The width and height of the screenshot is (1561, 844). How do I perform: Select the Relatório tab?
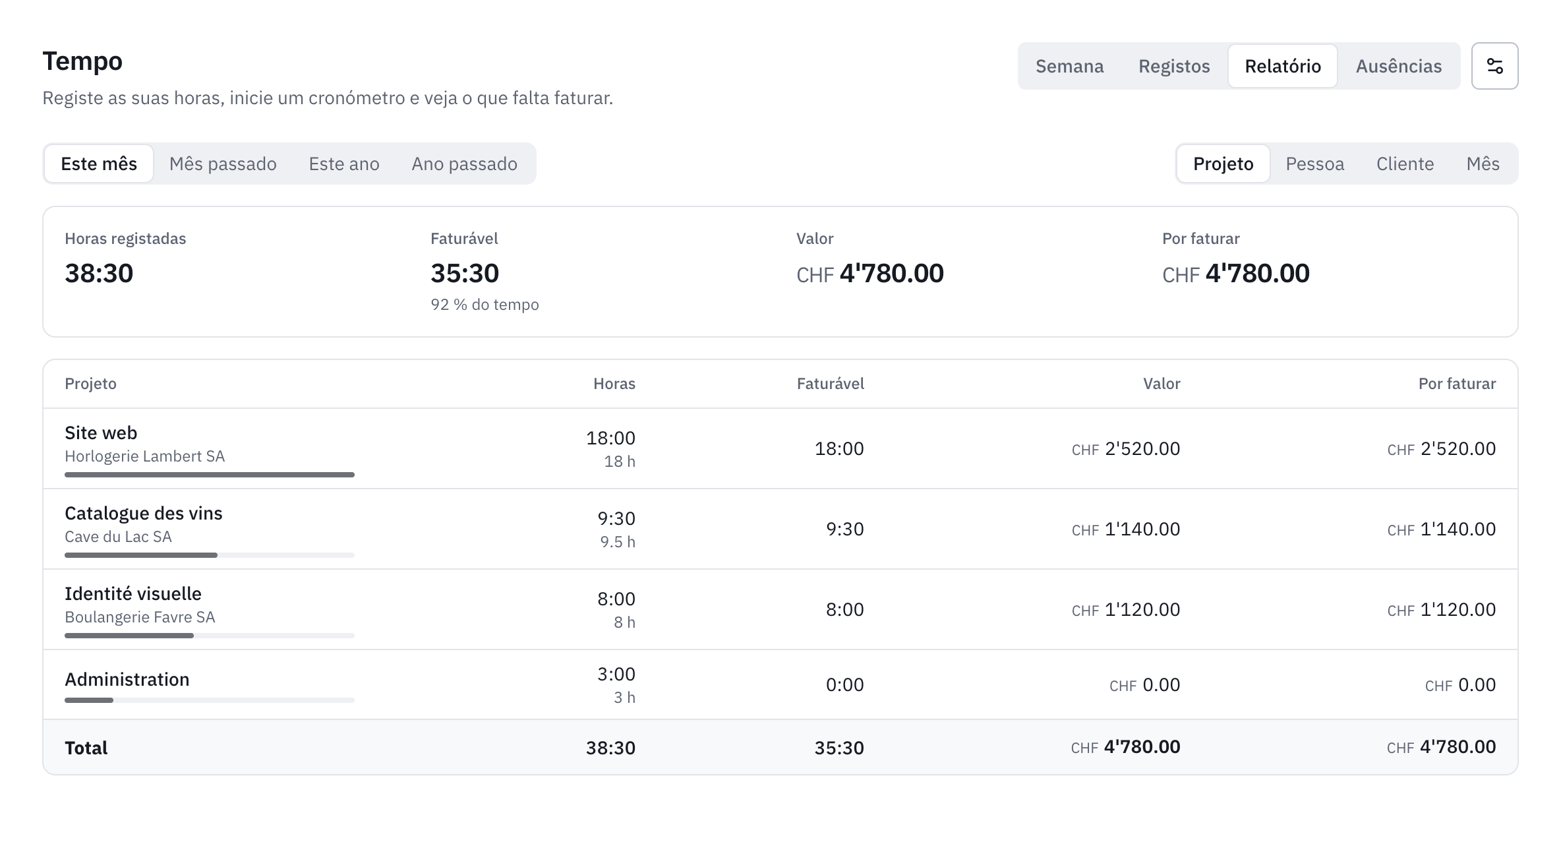[x=1283, y=66]
